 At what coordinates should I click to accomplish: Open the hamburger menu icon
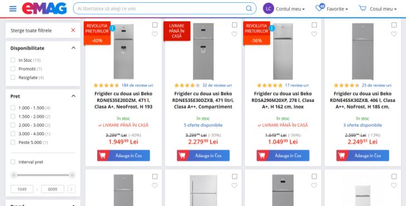tap(13, 8)
